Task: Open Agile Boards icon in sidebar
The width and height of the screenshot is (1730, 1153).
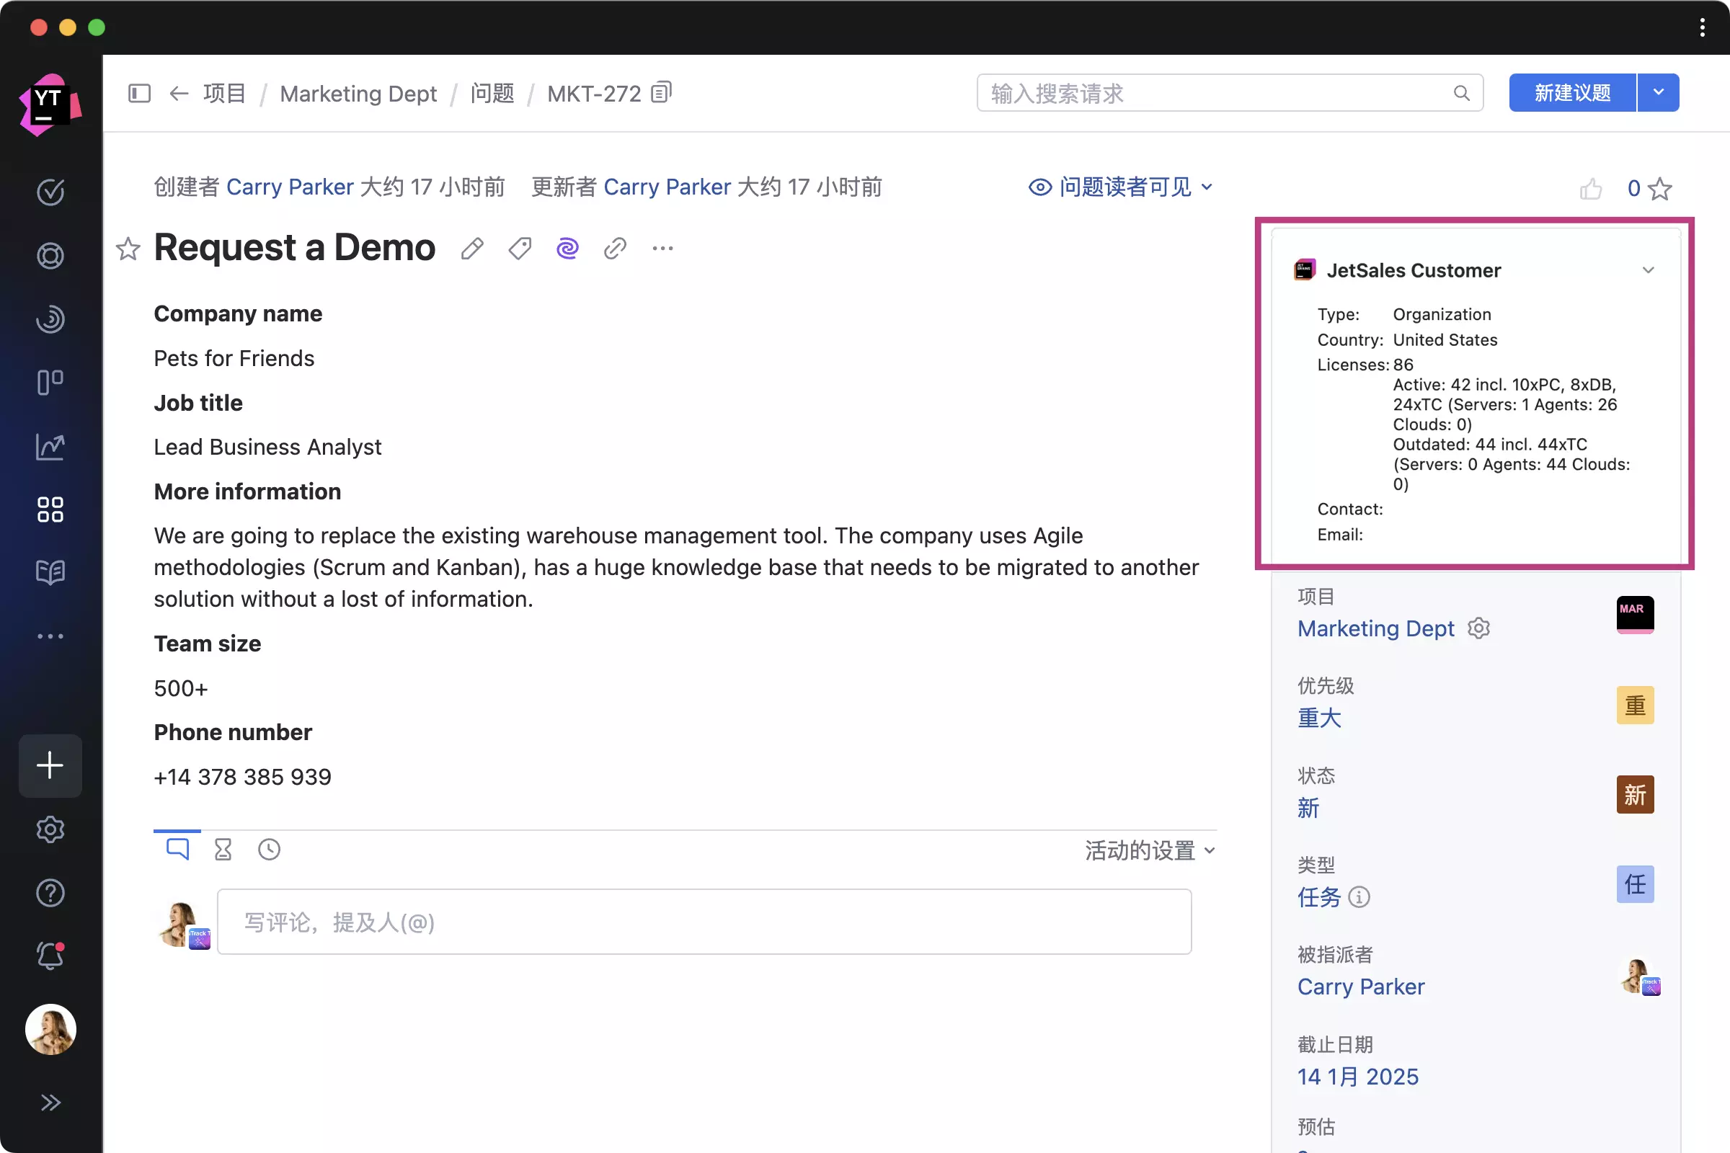Action: click(50, 382)
